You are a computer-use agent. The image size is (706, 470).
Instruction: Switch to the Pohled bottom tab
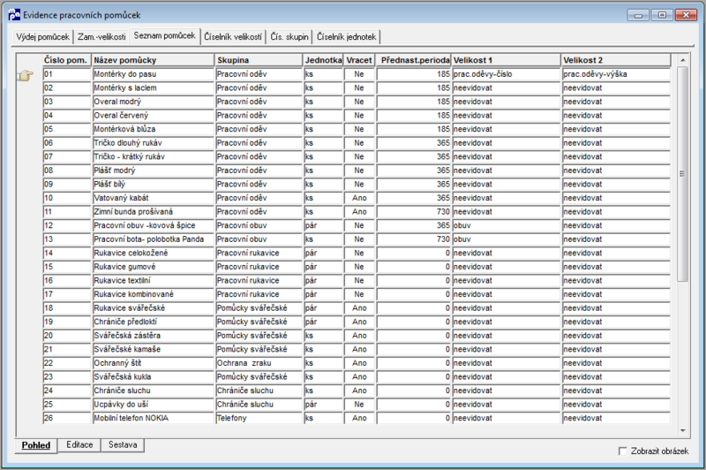pos(36,445)
